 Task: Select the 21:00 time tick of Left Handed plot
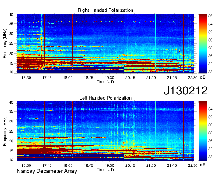[151, 165]
